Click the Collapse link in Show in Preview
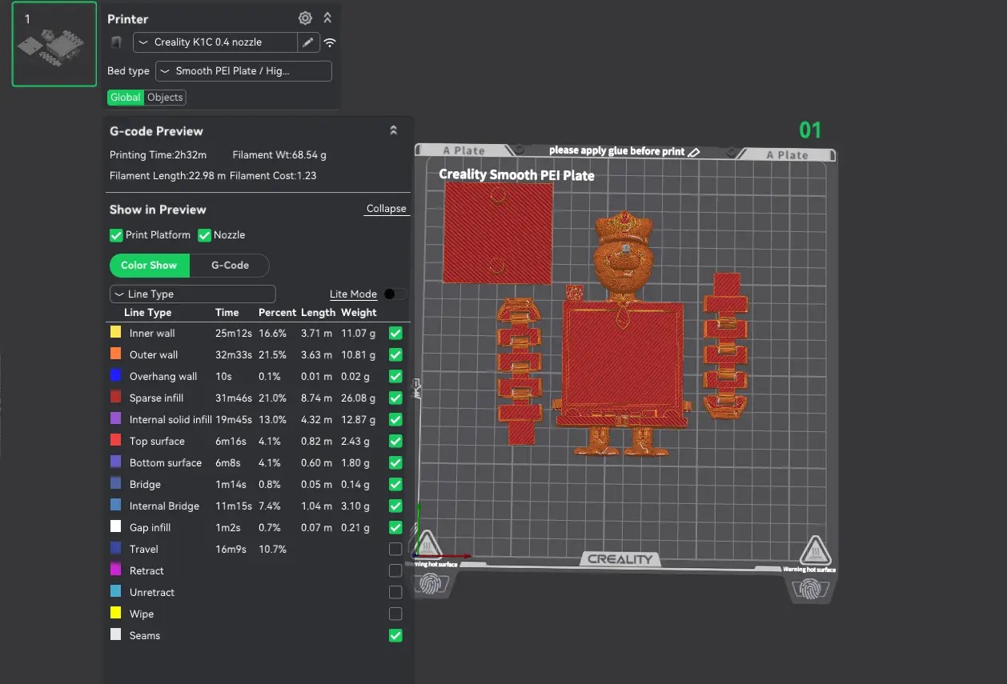The image size is (1007, 684). coord(387,209)
